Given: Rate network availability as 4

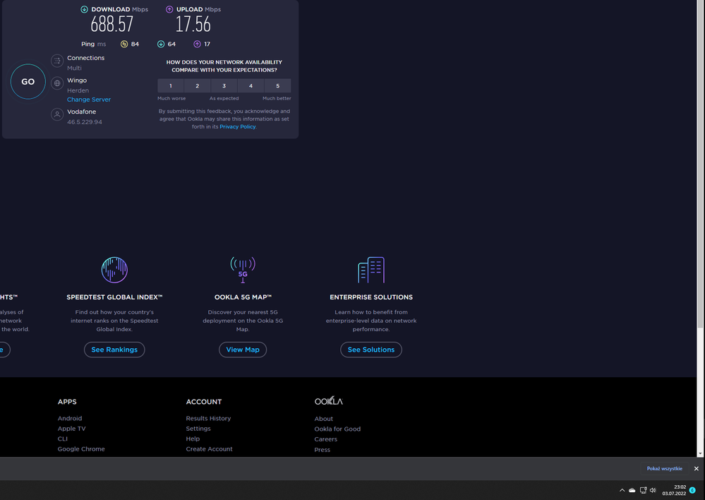Looking at the screenshot, I should [251, 85].
